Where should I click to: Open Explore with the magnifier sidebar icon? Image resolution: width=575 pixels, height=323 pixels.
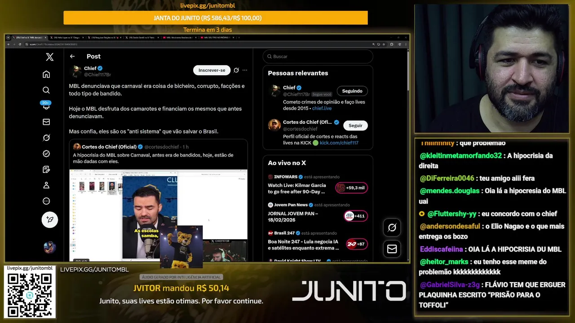coord(46,90)
